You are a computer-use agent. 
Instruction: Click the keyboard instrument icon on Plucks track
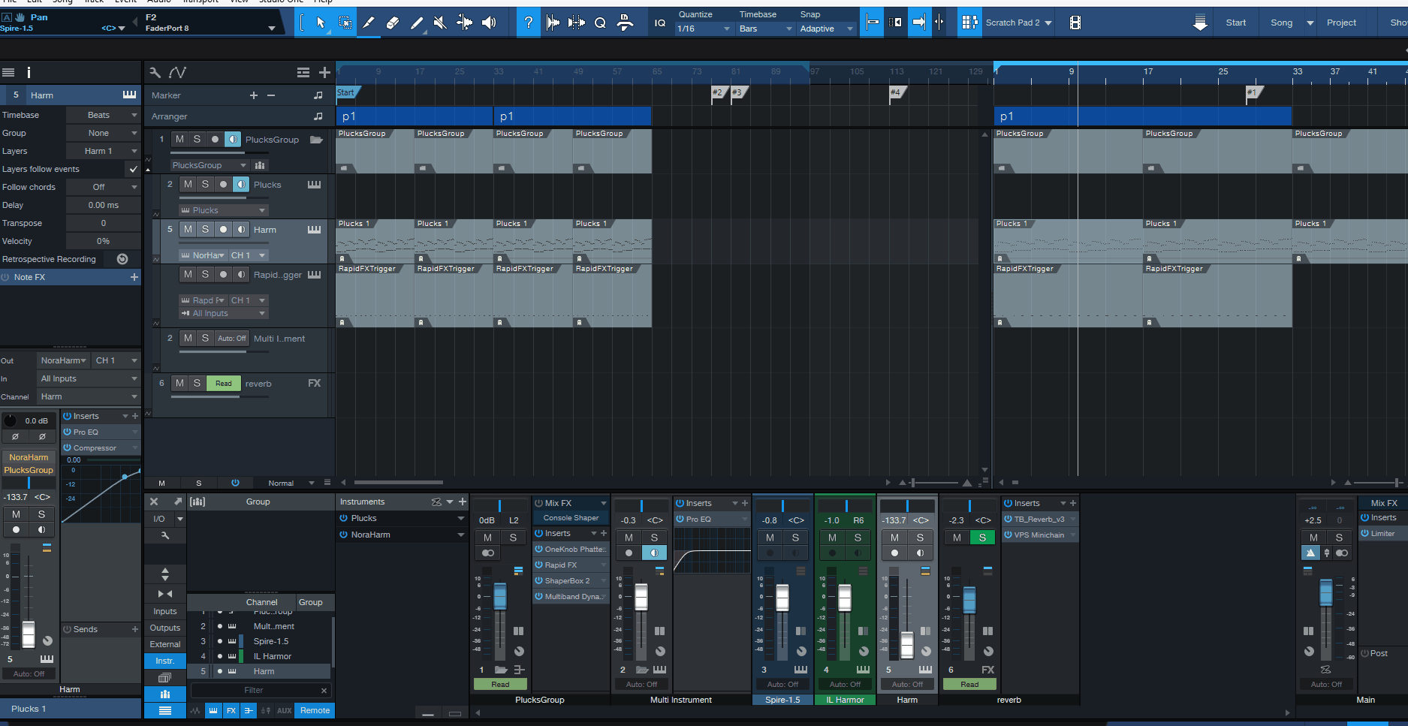point(314,185)
